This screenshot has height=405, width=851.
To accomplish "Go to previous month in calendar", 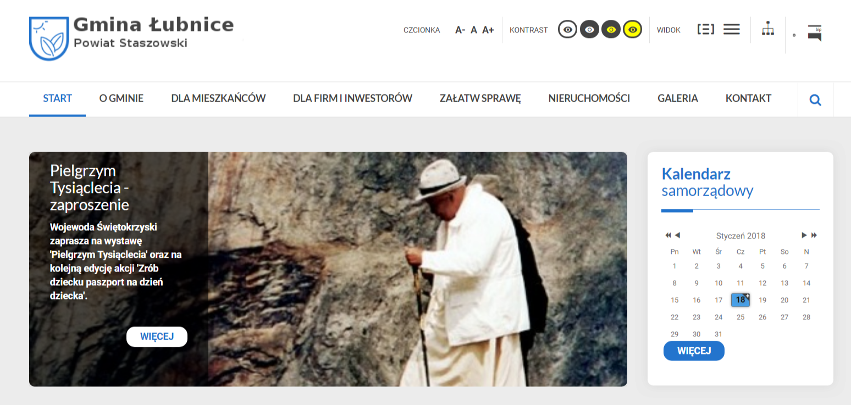I will coord(677,235).
